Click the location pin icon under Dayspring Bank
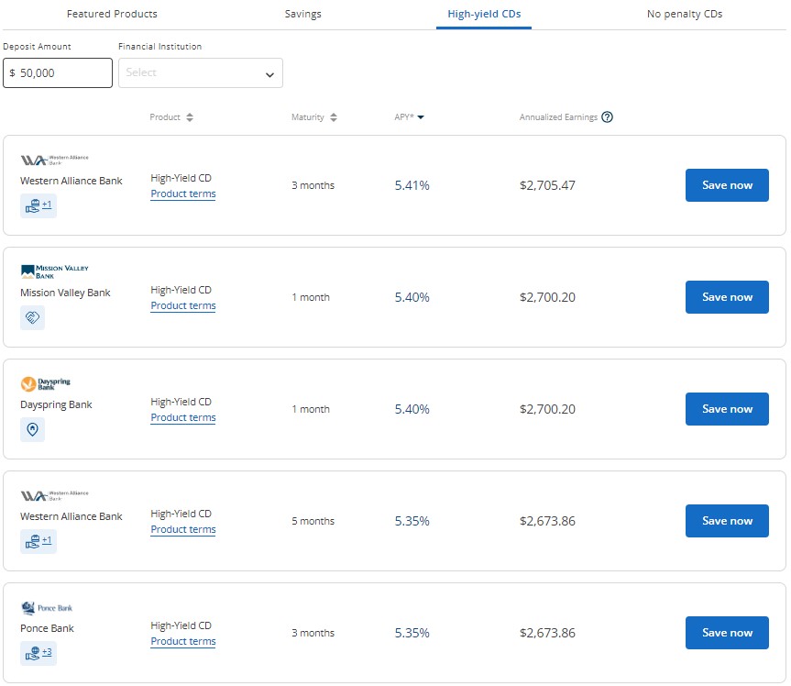Image resolution: width=791 pixels, height=686 pixels. tap(32, 429)
